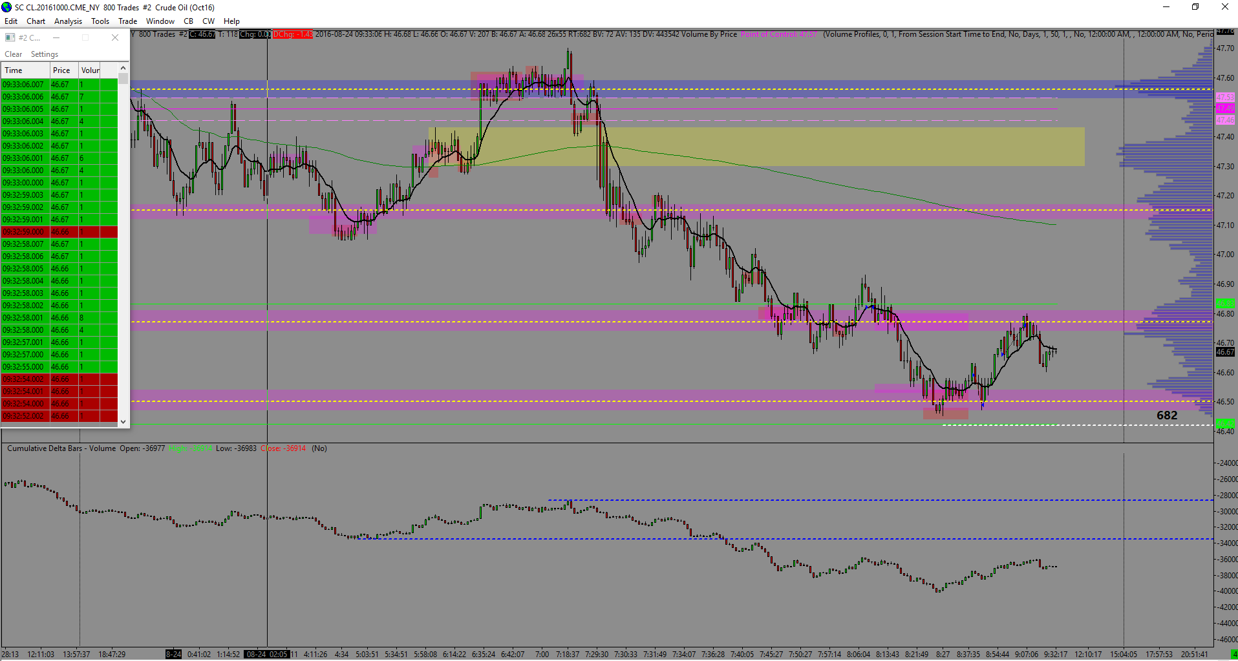Screen dimensions: 1238x661
Task: Select the 09:32:57.001 trade row
Action: (x=59, y=342)
